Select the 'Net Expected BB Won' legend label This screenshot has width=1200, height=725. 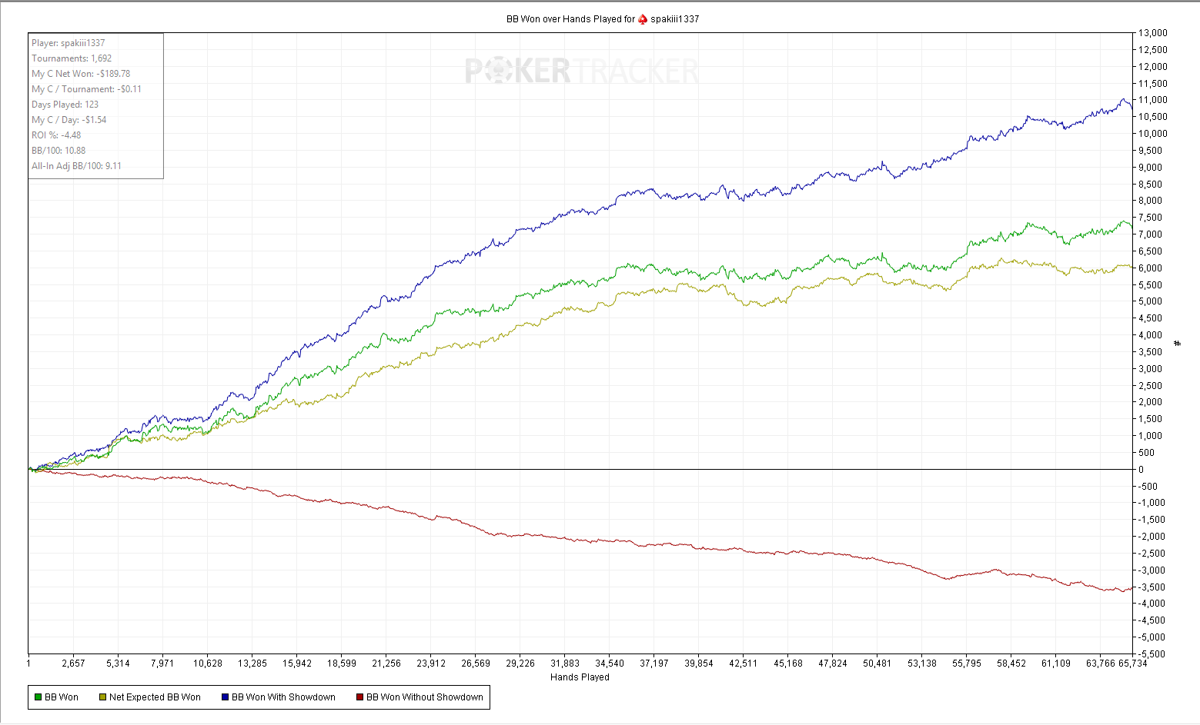(155, 697)
